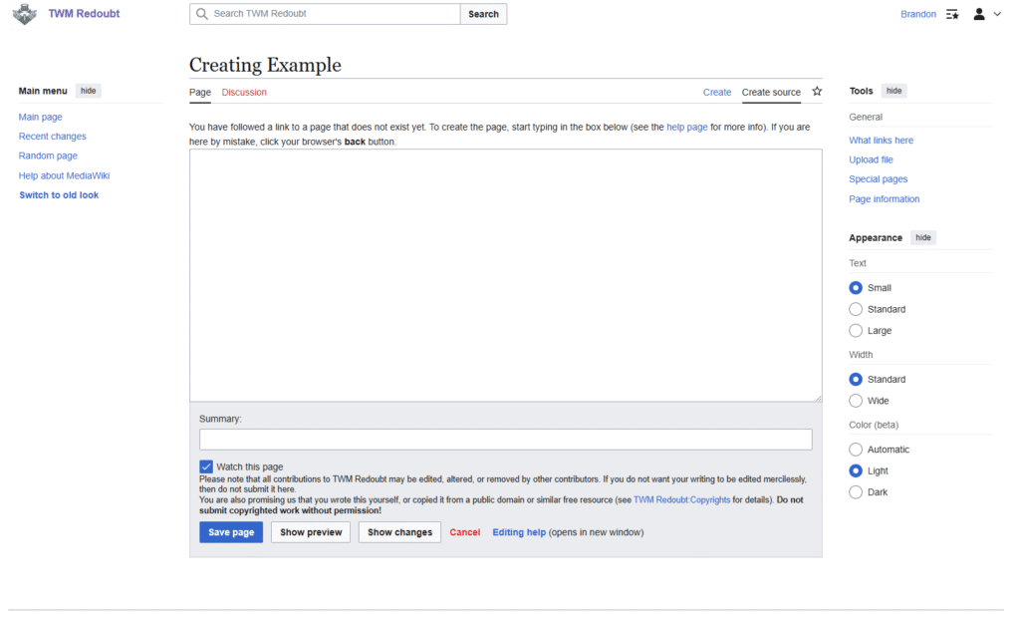
Task: Choose the Dark color theme
Action: [x=856, y=492]
